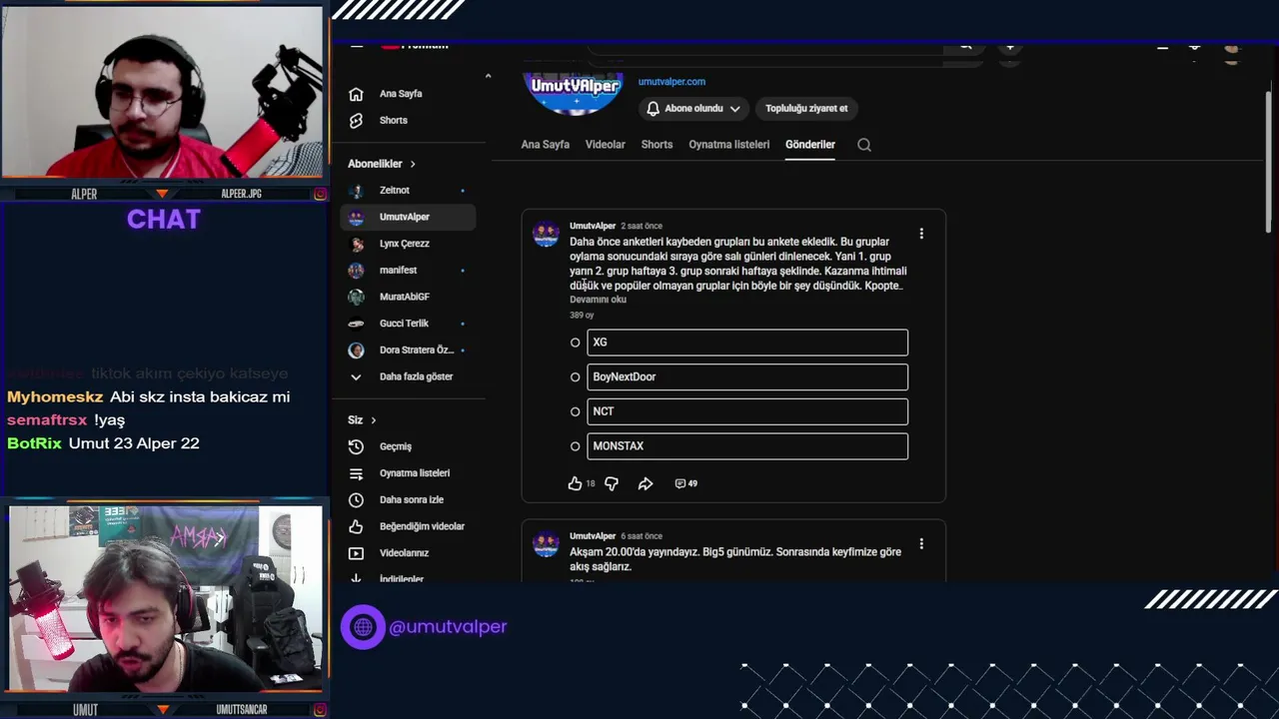Collapse sidebar with the up arrow
This screenshot has height=719, width=1279.
click(488, 77)
